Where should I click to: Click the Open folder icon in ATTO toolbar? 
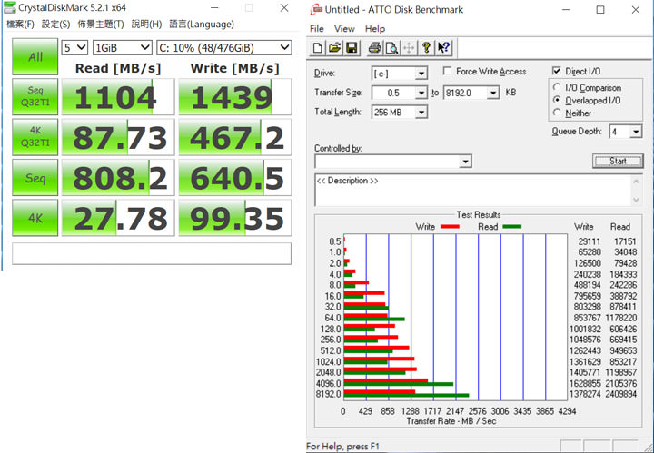pyautogui.click(x=334, y=47)
